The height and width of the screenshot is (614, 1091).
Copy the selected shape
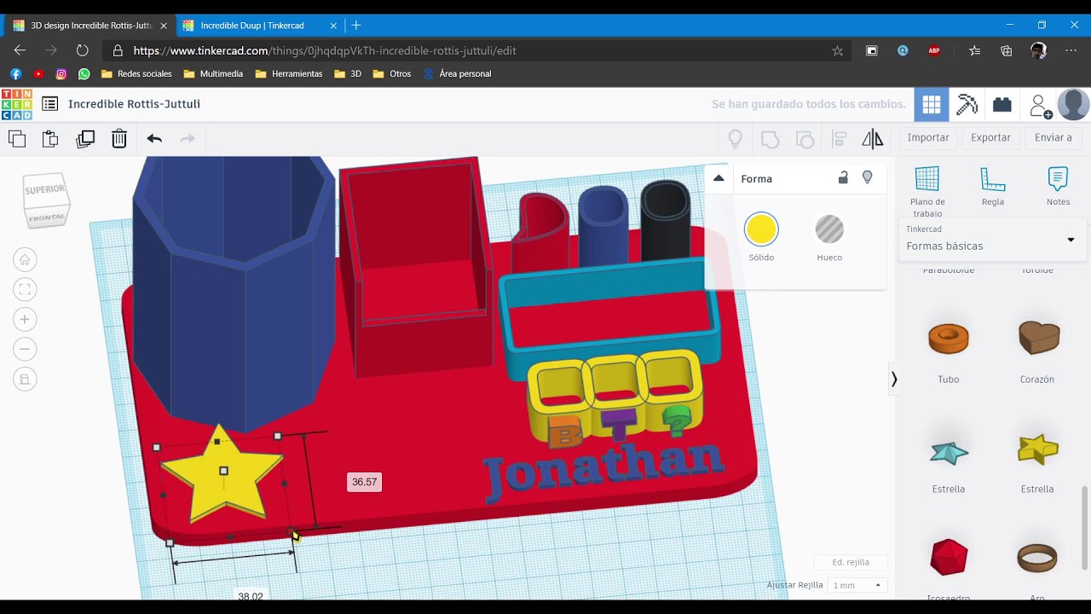17,139
